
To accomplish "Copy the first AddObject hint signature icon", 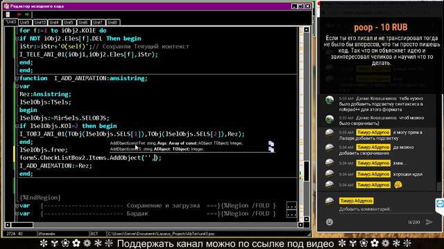I will point(271,143).
